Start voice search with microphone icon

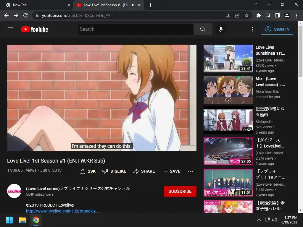221,29
